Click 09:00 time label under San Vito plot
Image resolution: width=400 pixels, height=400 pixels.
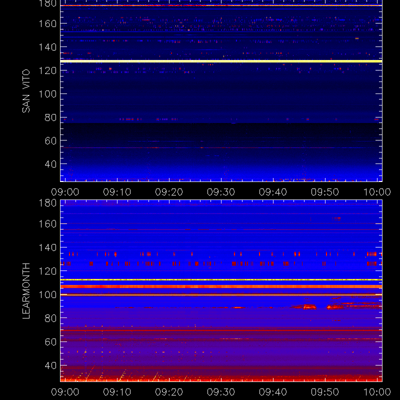65,192
